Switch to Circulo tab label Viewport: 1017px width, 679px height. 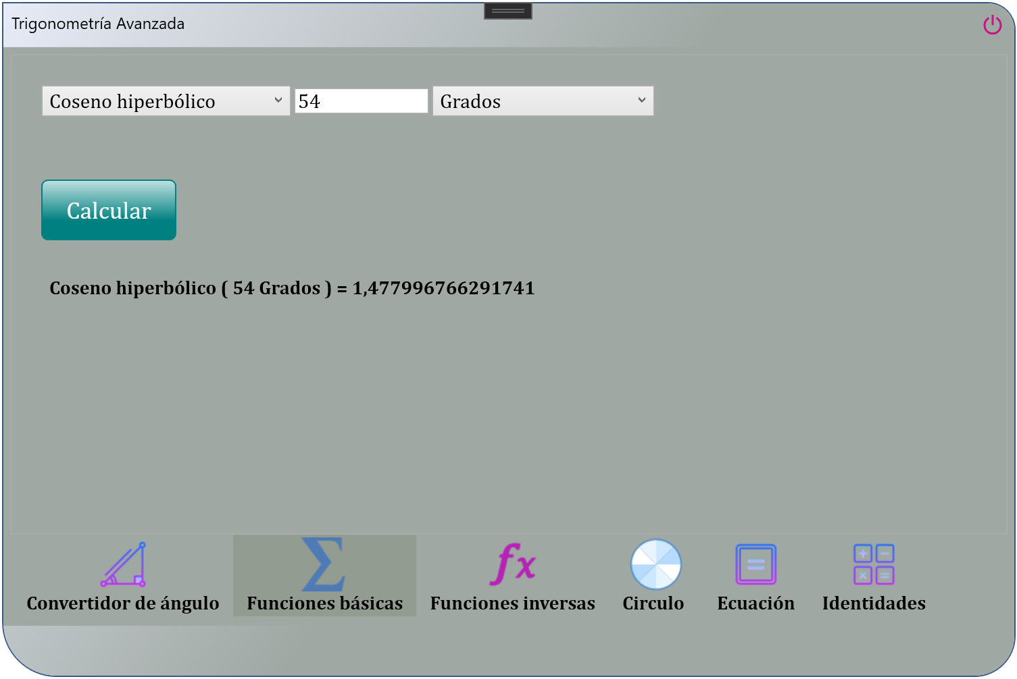653,603
